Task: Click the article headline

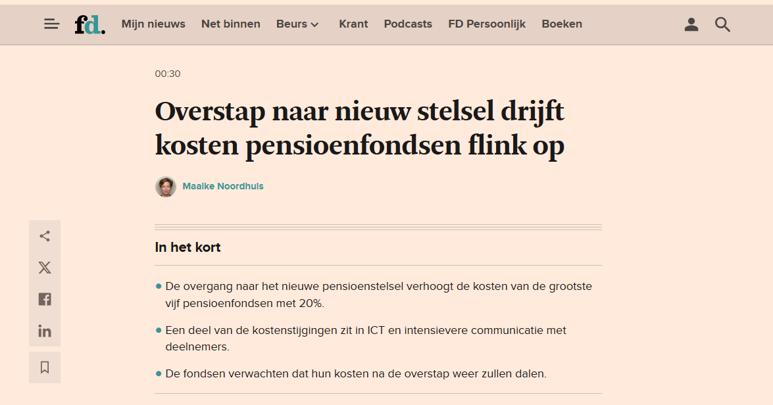Action: (360, 128)
